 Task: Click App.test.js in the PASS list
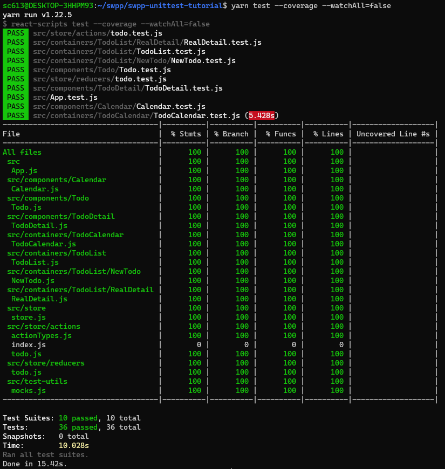coord(73,97)
